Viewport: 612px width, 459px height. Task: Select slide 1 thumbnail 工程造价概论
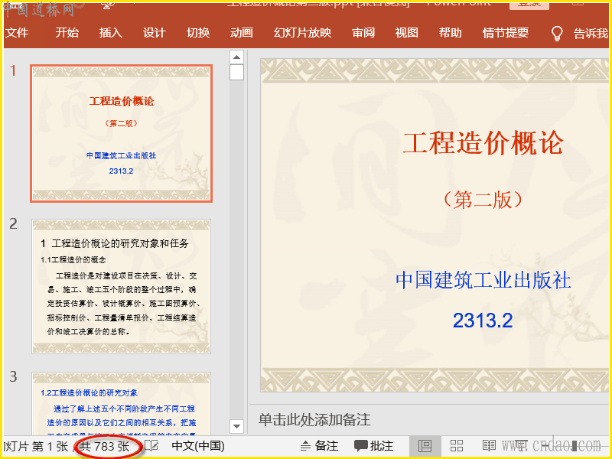pyautogui.click(x=122, y=133)
